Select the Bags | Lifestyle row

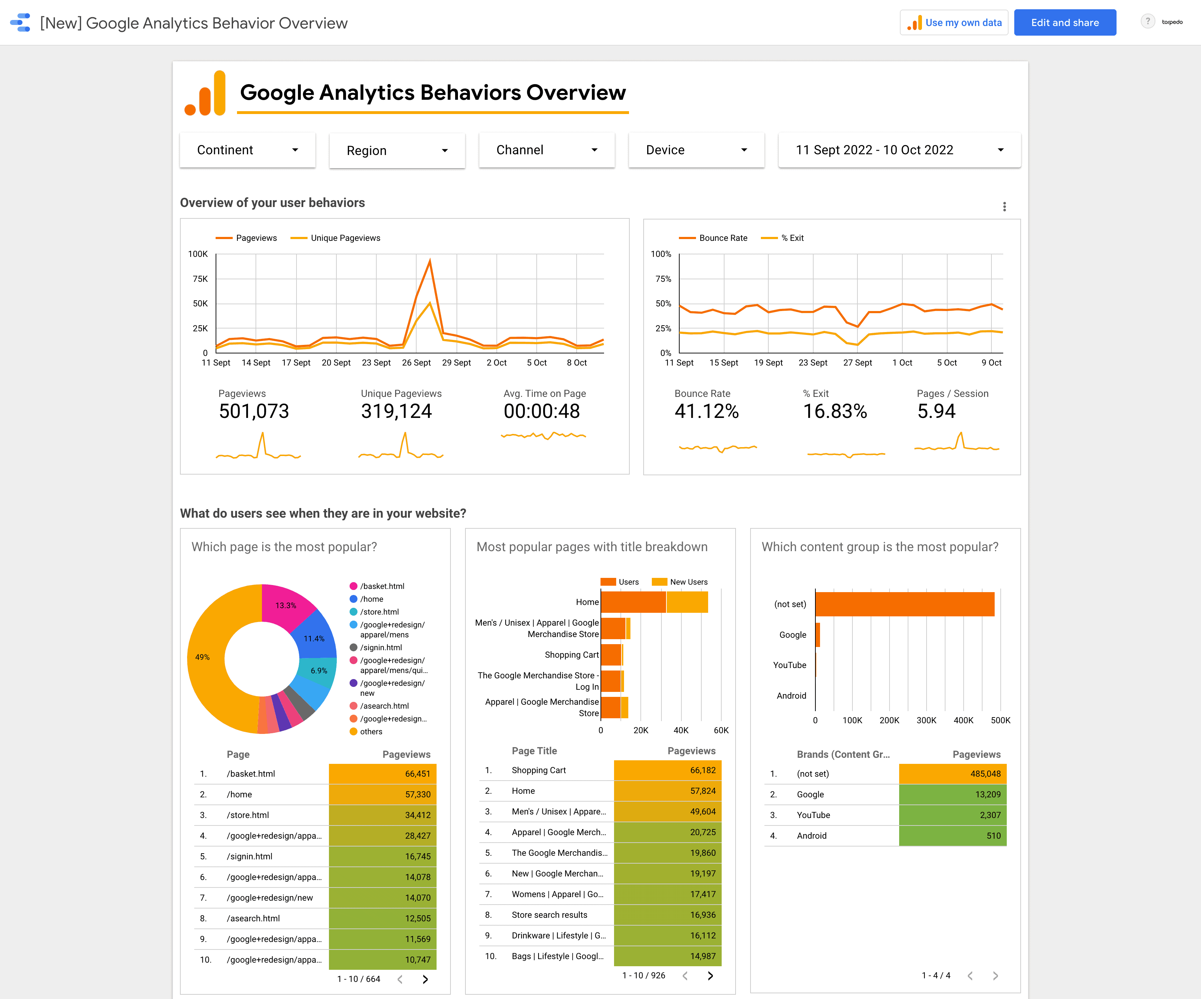click(600, 956)
